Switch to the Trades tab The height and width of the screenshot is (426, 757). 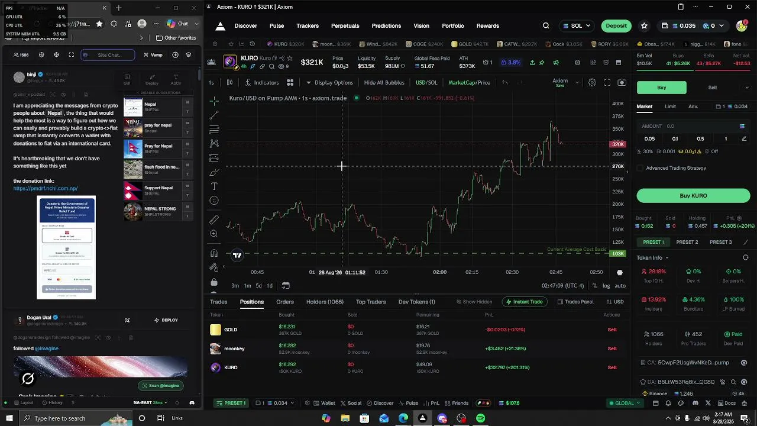point(219,302)
